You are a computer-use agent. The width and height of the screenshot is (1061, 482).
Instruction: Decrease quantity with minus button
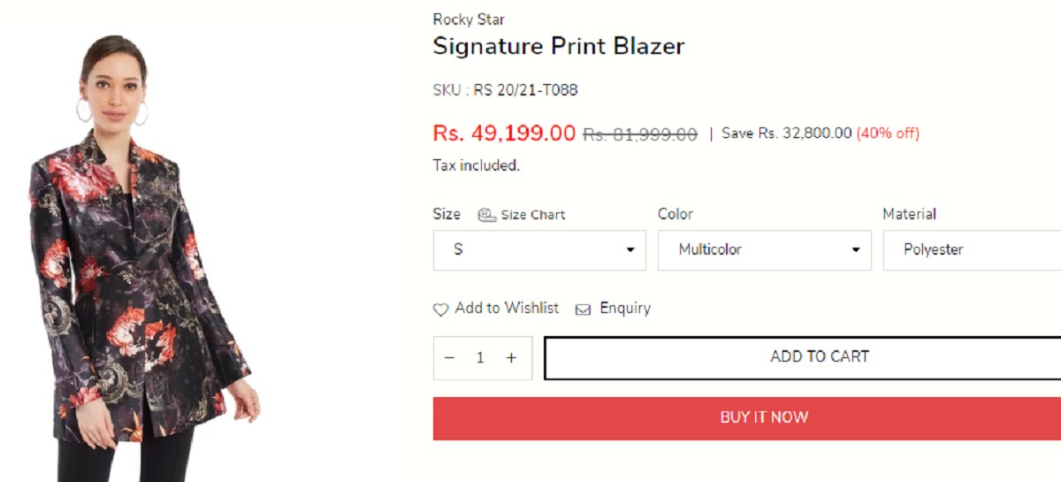[449, 358]
